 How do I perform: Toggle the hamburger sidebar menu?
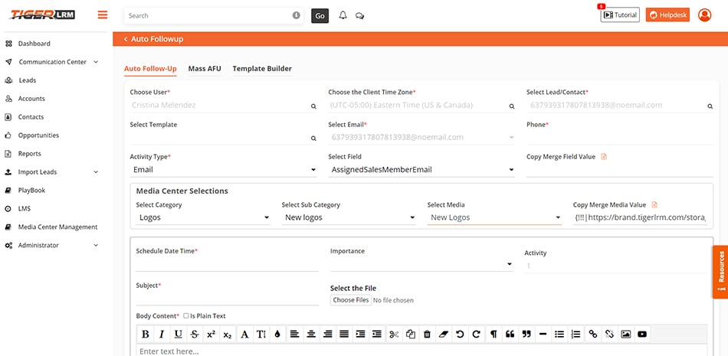tap(103, 15)
